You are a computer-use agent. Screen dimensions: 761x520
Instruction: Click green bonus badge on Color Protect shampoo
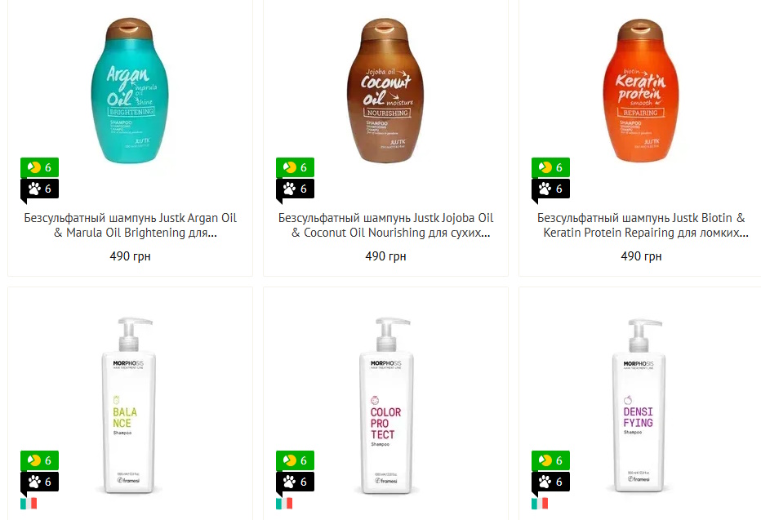point(295,460)
